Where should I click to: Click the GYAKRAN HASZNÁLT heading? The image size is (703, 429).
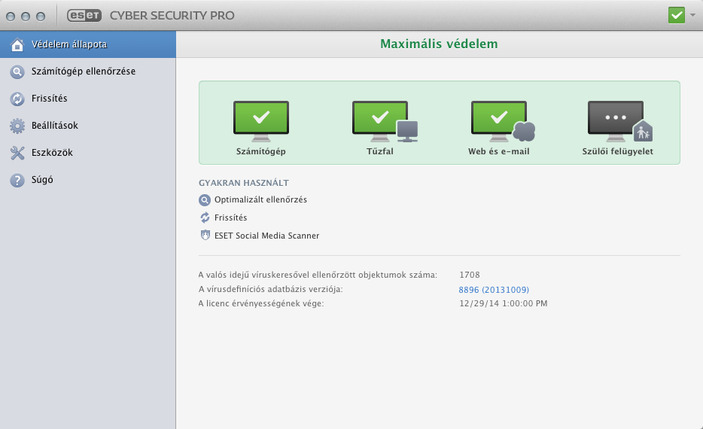(x=243, y=183)
